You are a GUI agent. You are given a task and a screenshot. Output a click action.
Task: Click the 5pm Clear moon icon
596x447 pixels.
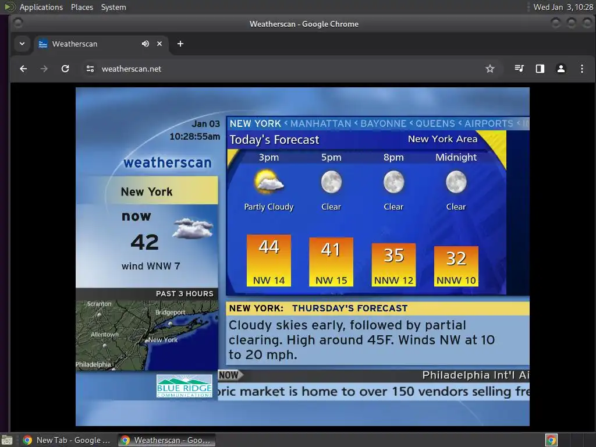(x=331, y=182)
